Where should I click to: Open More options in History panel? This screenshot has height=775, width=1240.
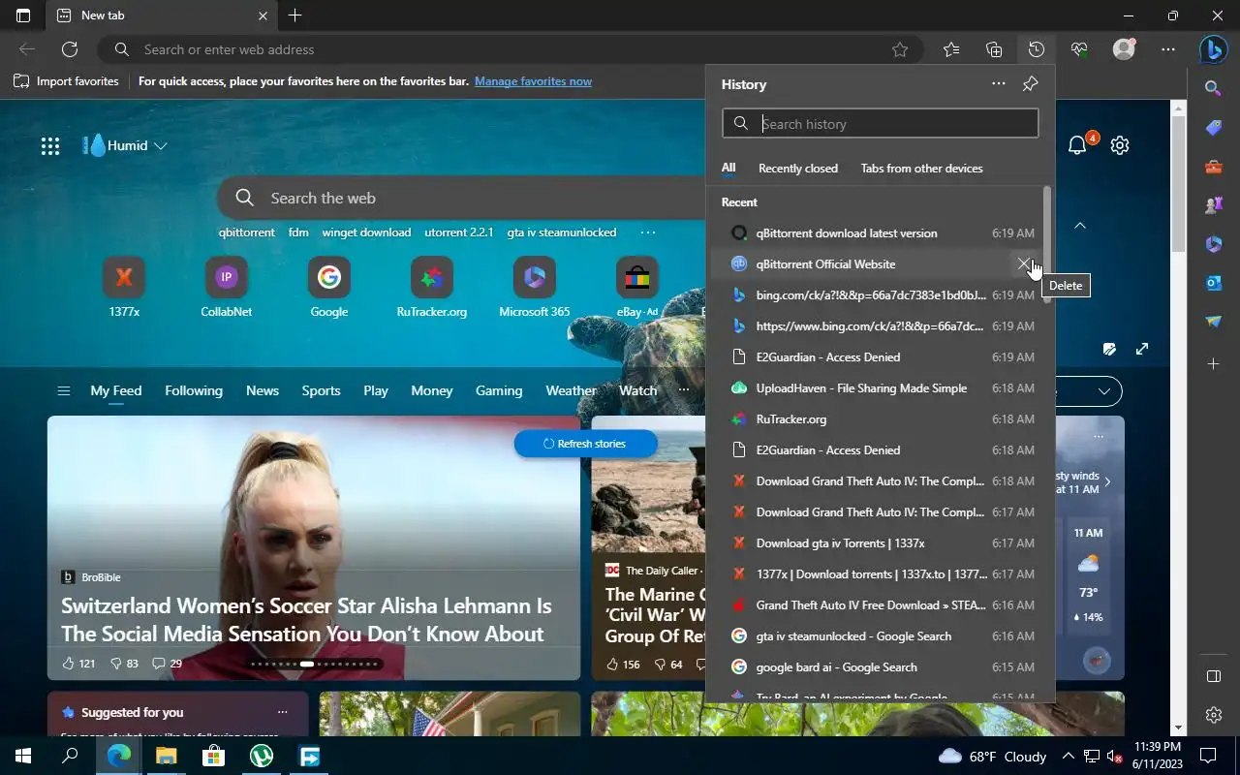998,84
